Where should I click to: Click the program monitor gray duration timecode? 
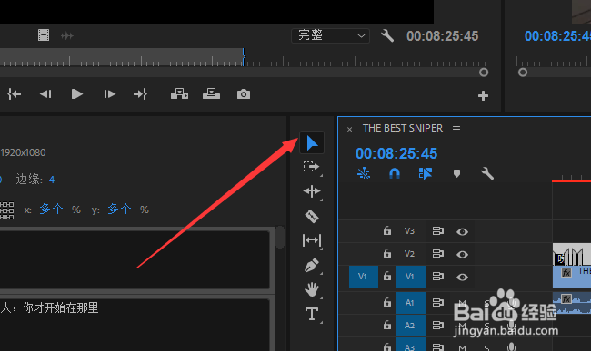click(442, 36)
